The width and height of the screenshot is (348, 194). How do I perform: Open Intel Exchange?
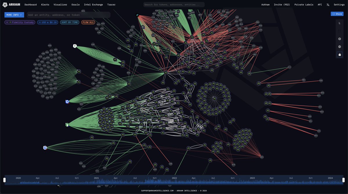93,5
